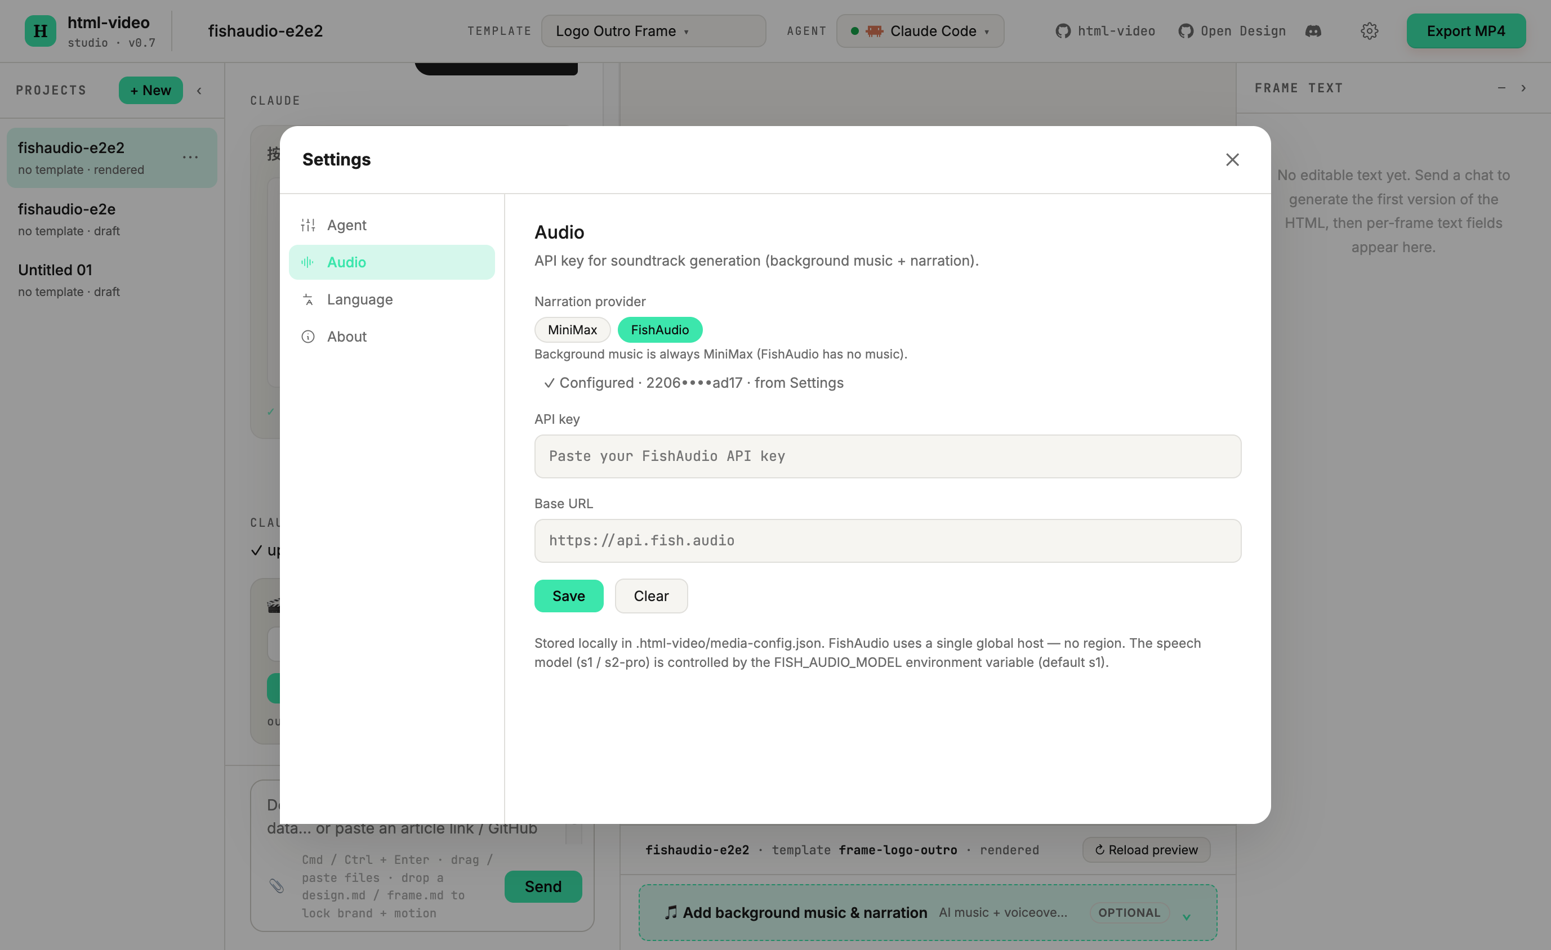Click the html-video H logo icon
The image size is (1551, 950).
[41, 31]
